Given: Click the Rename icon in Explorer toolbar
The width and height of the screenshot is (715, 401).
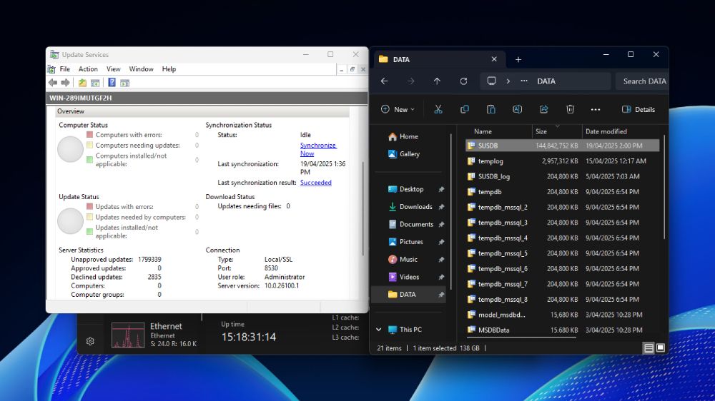Looking at the screenshot, I should click(517, 109).
